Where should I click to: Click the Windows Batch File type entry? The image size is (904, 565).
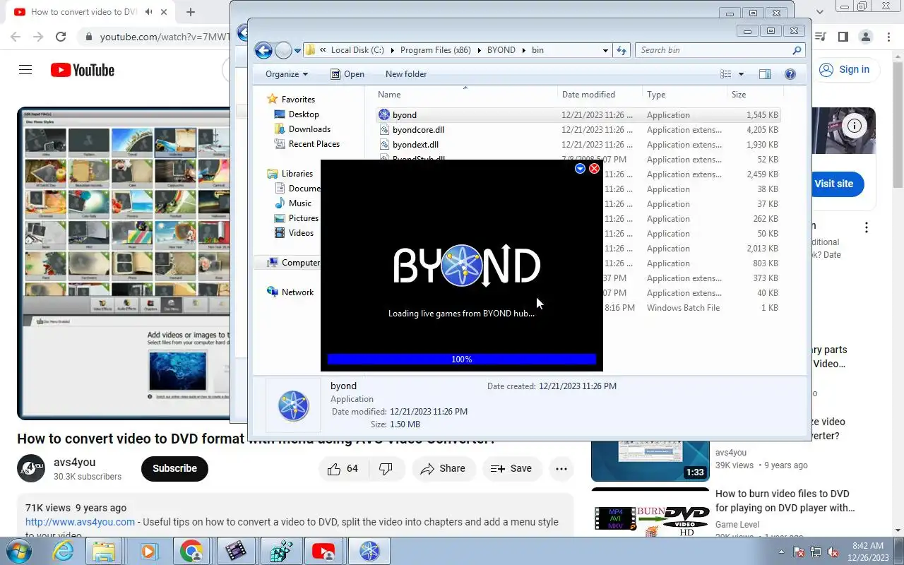[x=683, y=308]
